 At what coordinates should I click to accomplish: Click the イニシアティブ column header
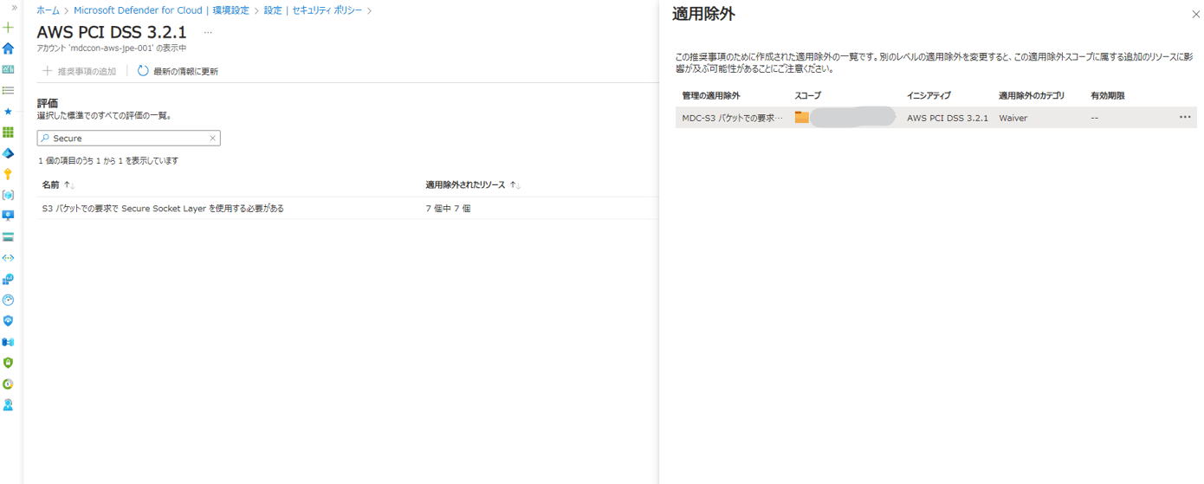click(x=929, y=95)
